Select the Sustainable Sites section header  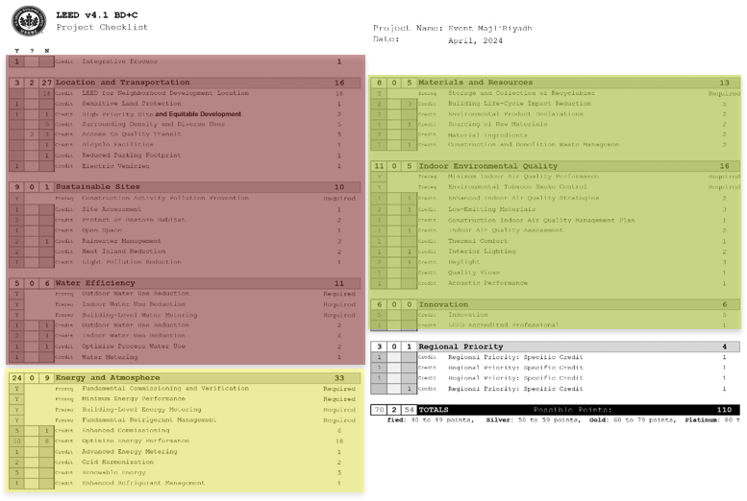coord(98,187)
